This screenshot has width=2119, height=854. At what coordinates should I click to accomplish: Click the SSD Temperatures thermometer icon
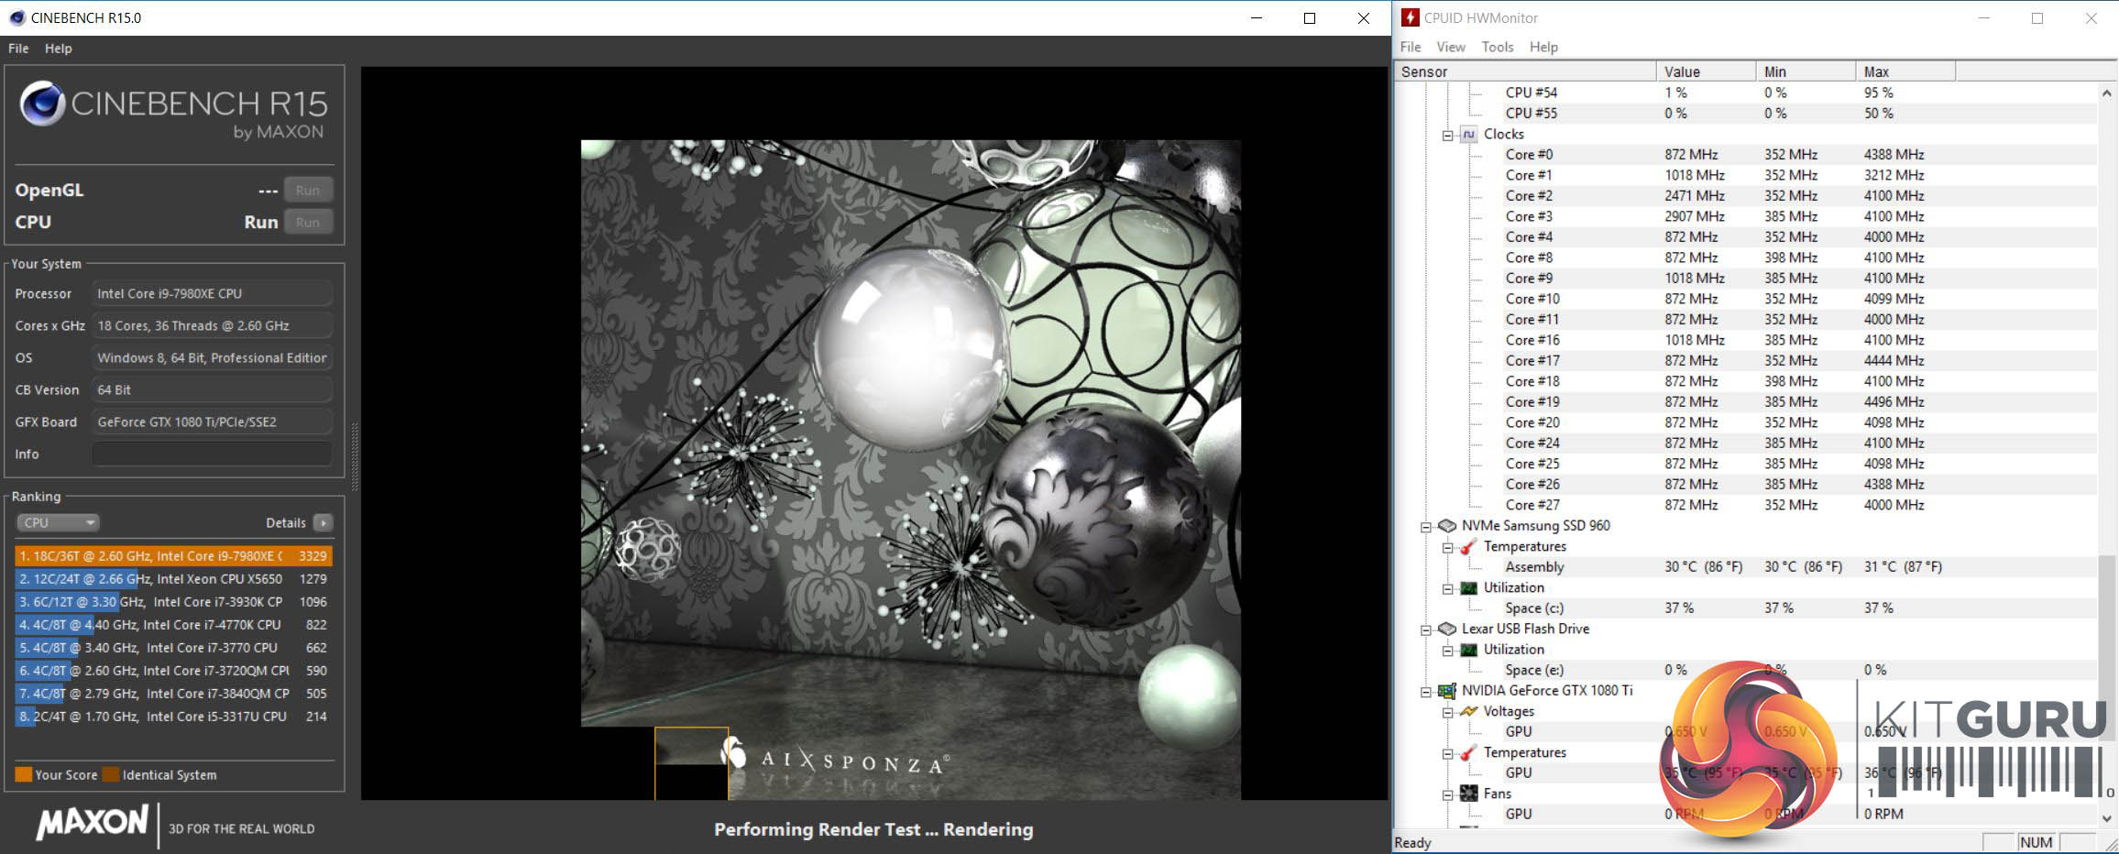(1468, 547)
